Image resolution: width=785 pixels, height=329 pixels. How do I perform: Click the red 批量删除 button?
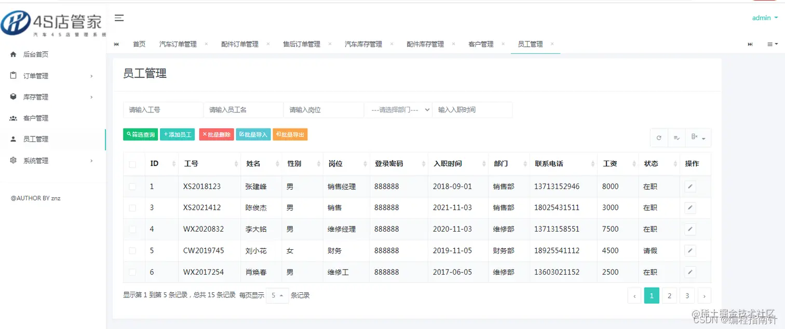pyautogui.click(x=216, y=134)
